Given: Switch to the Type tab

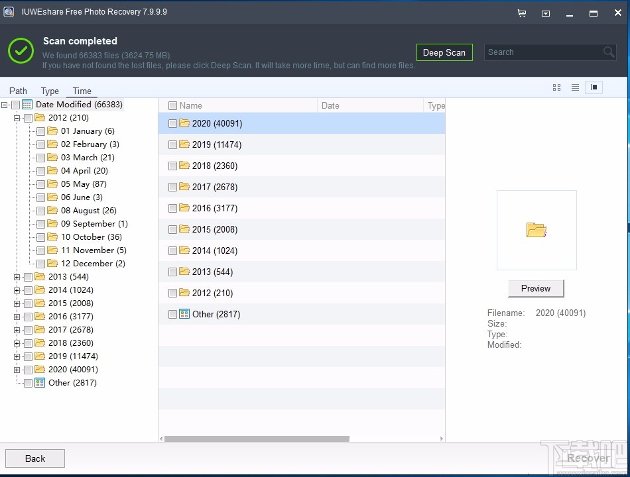Looking at the screenshot, I should pyautogui.click(x=50, y=91).
